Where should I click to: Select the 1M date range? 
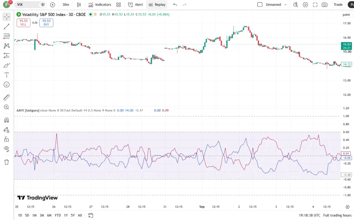(34, 215)
